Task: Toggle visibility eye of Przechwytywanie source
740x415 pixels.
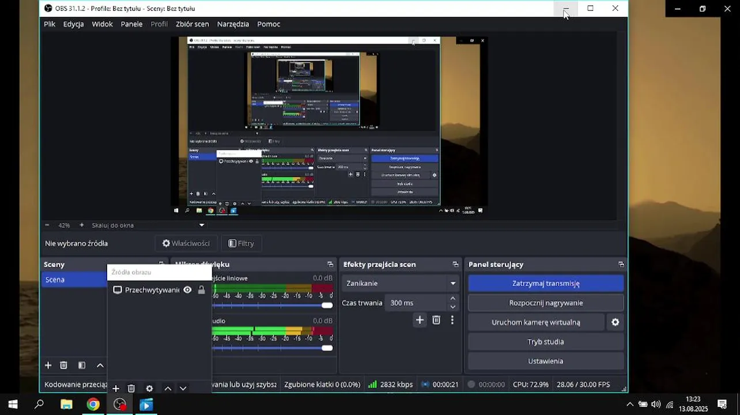Action: pyautogui.click(x=187, y=290)
